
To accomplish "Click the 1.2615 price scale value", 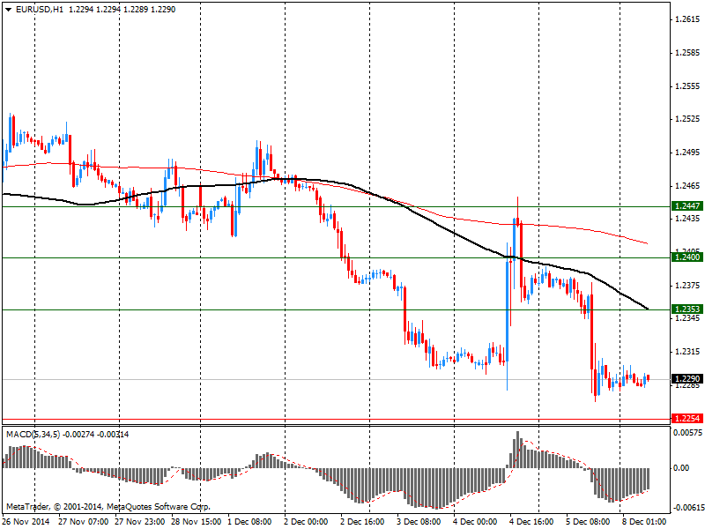I will click(x=688, y=19).
